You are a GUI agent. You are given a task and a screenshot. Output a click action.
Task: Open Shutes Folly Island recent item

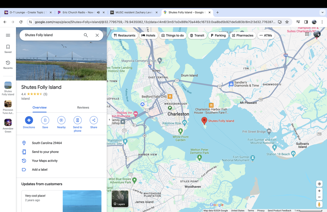tap(8, 89)
